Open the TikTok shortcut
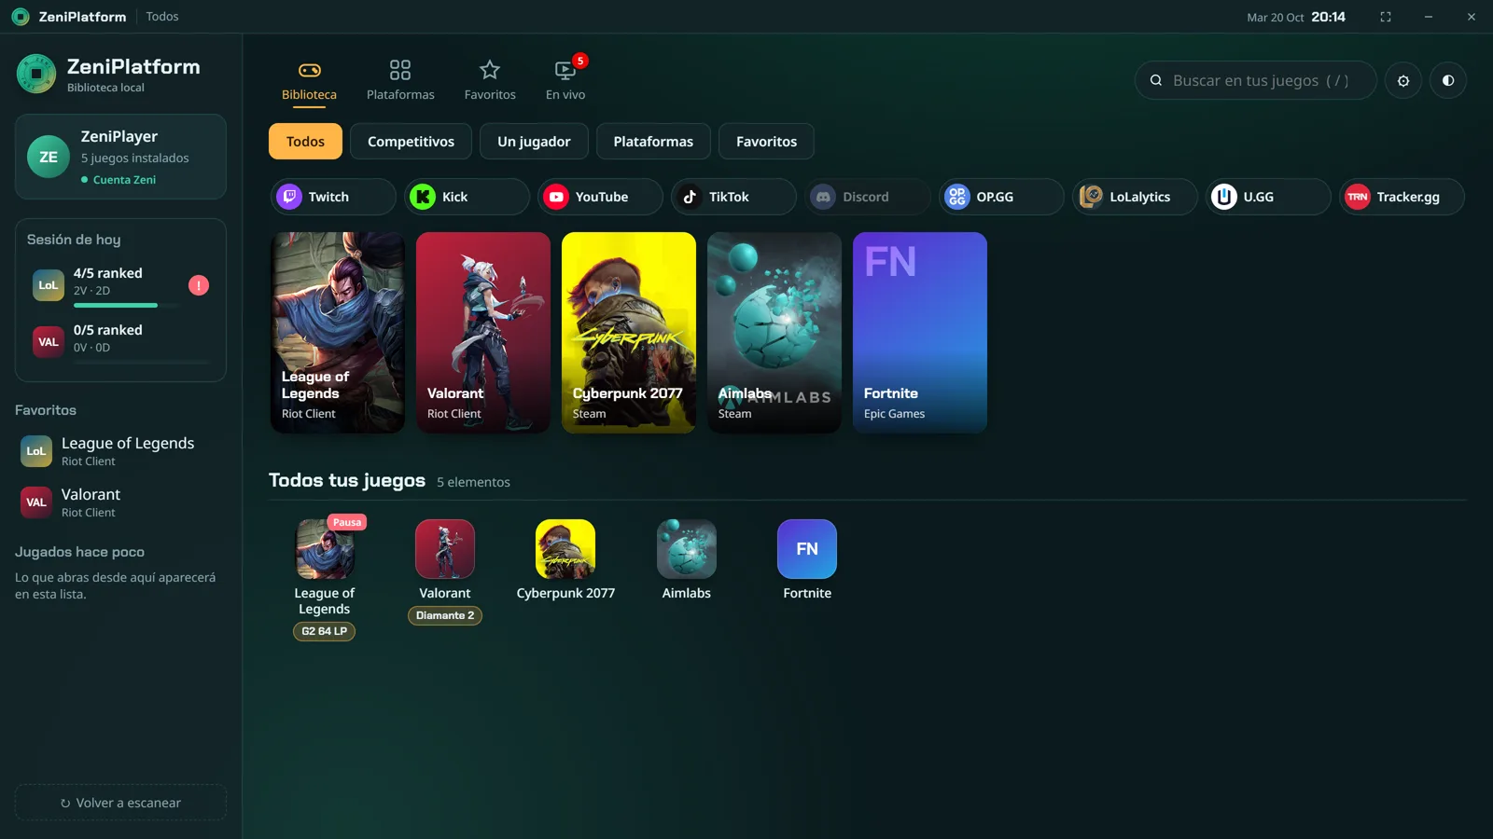The image size is (1493, 839). pyautogui.click(x=733, y=197)
